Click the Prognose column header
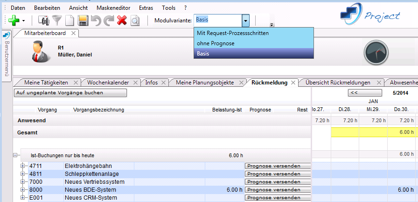Image resolution: width=418 pixels, height=202 pixels. (260, 110)
